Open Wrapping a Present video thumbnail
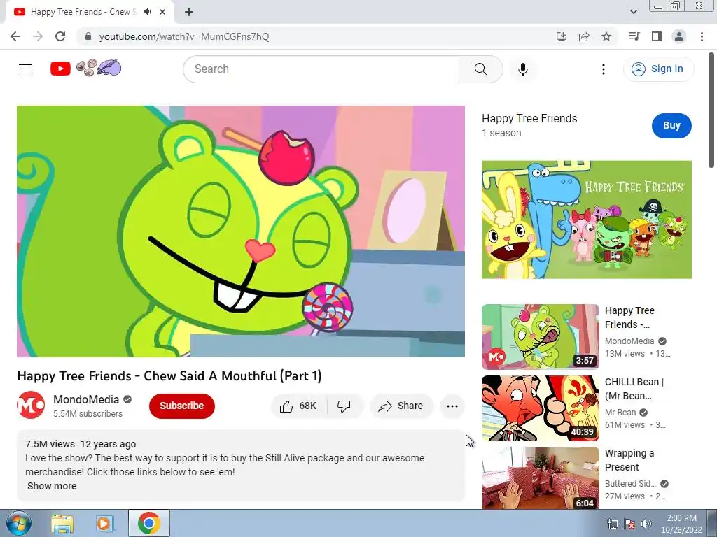This screenshot has height=537, width=717. 540,478
